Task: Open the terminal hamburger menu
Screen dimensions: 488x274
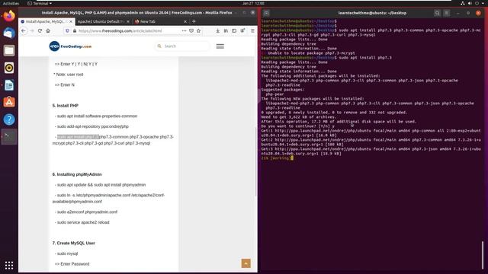Action: [447, 13]
